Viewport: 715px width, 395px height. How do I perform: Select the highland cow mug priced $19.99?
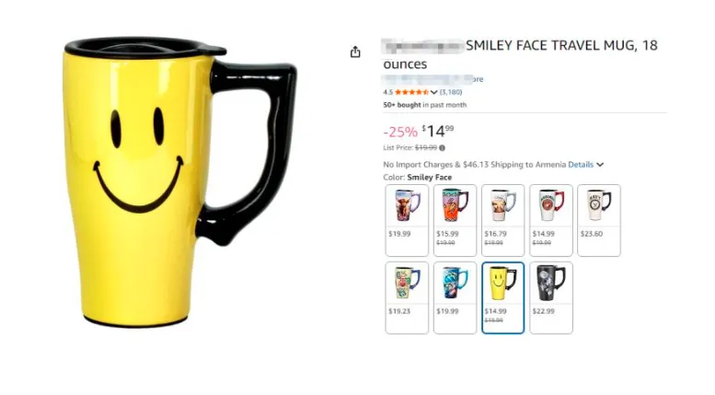tap(407, 220)
